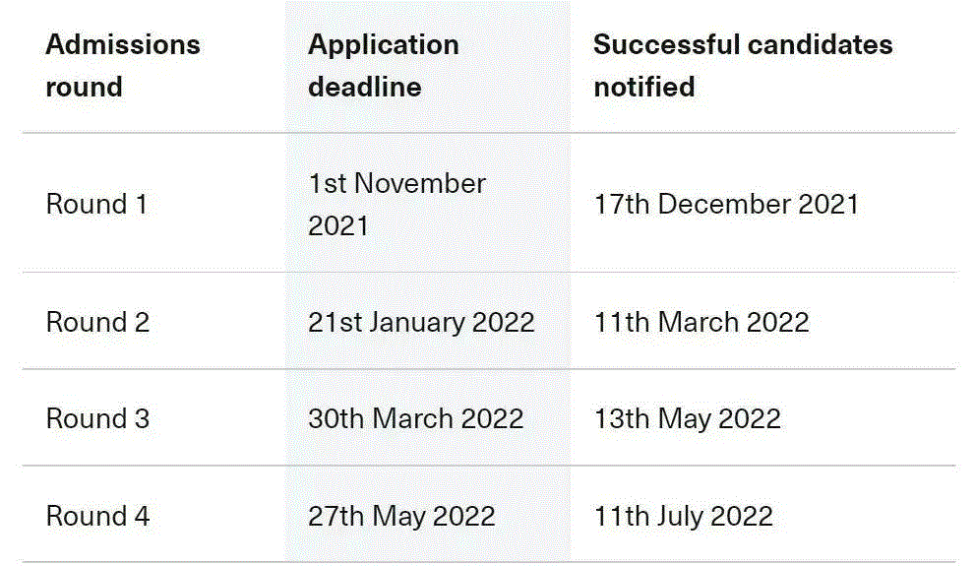Select the "Successful candidates notified" header
Viewport: 975px width, 566px height.
(743, 66)
